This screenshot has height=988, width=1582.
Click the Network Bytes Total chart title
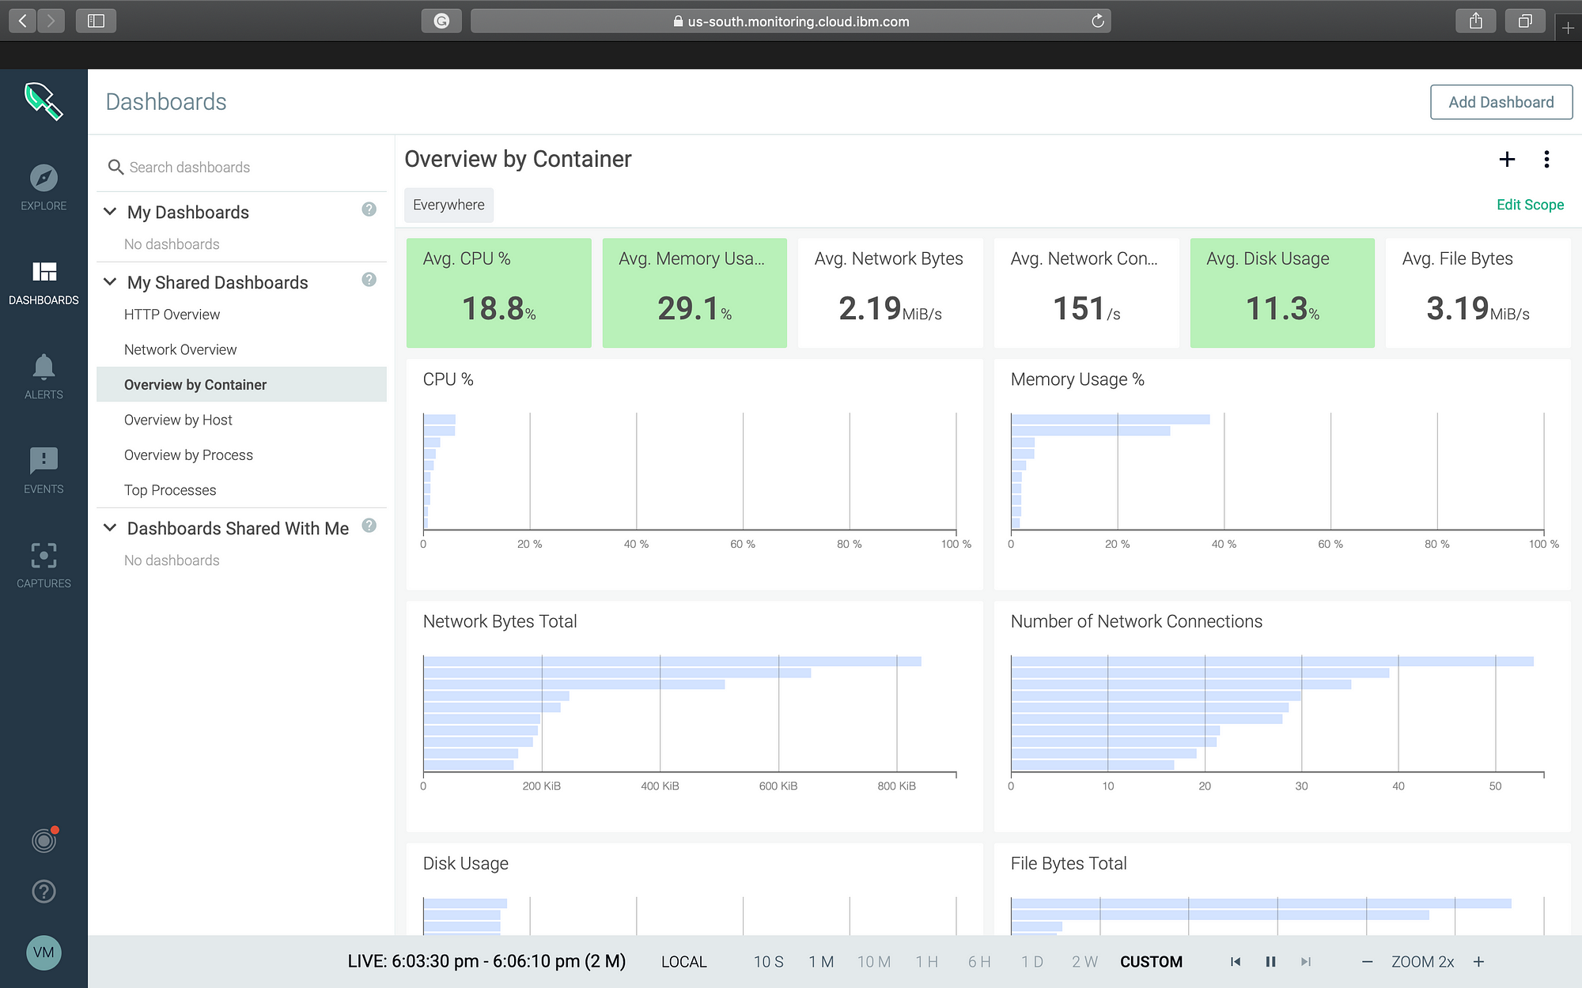coord(500,621)
